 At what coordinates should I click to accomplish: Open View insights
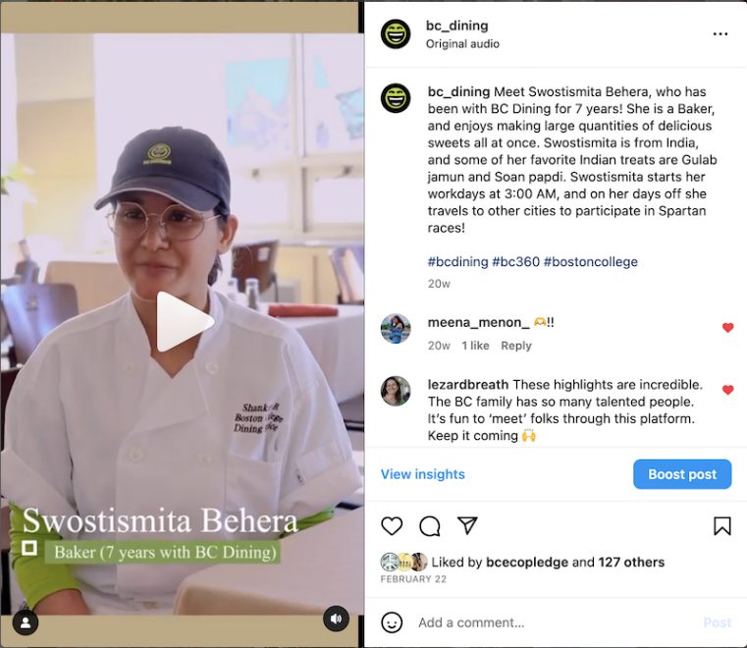[422, 474]
